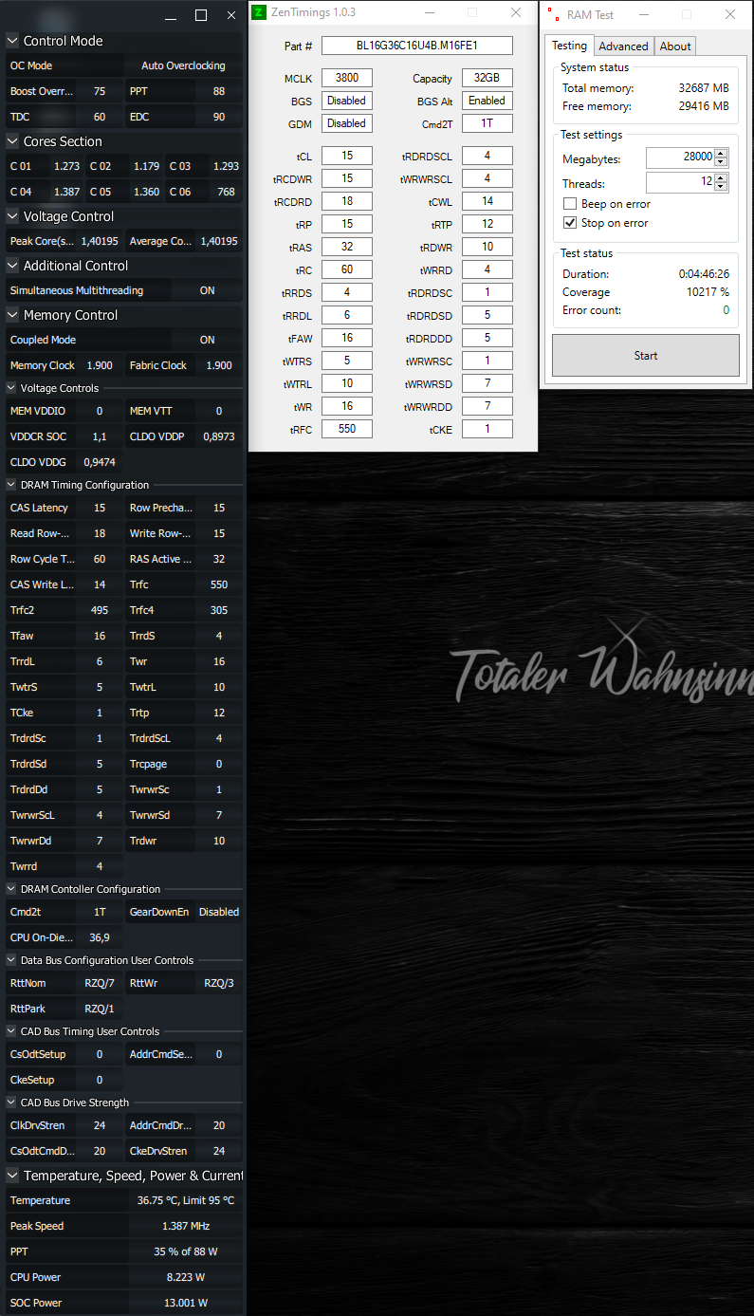Screen dimensions: 754x1316
Task: Close the ZenTimings window
Action: point(516,12)
